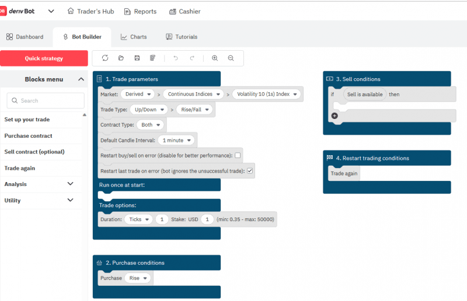Click the Charts line graph icon
Viewport: 467px width, 301px height.
point(124,37)
